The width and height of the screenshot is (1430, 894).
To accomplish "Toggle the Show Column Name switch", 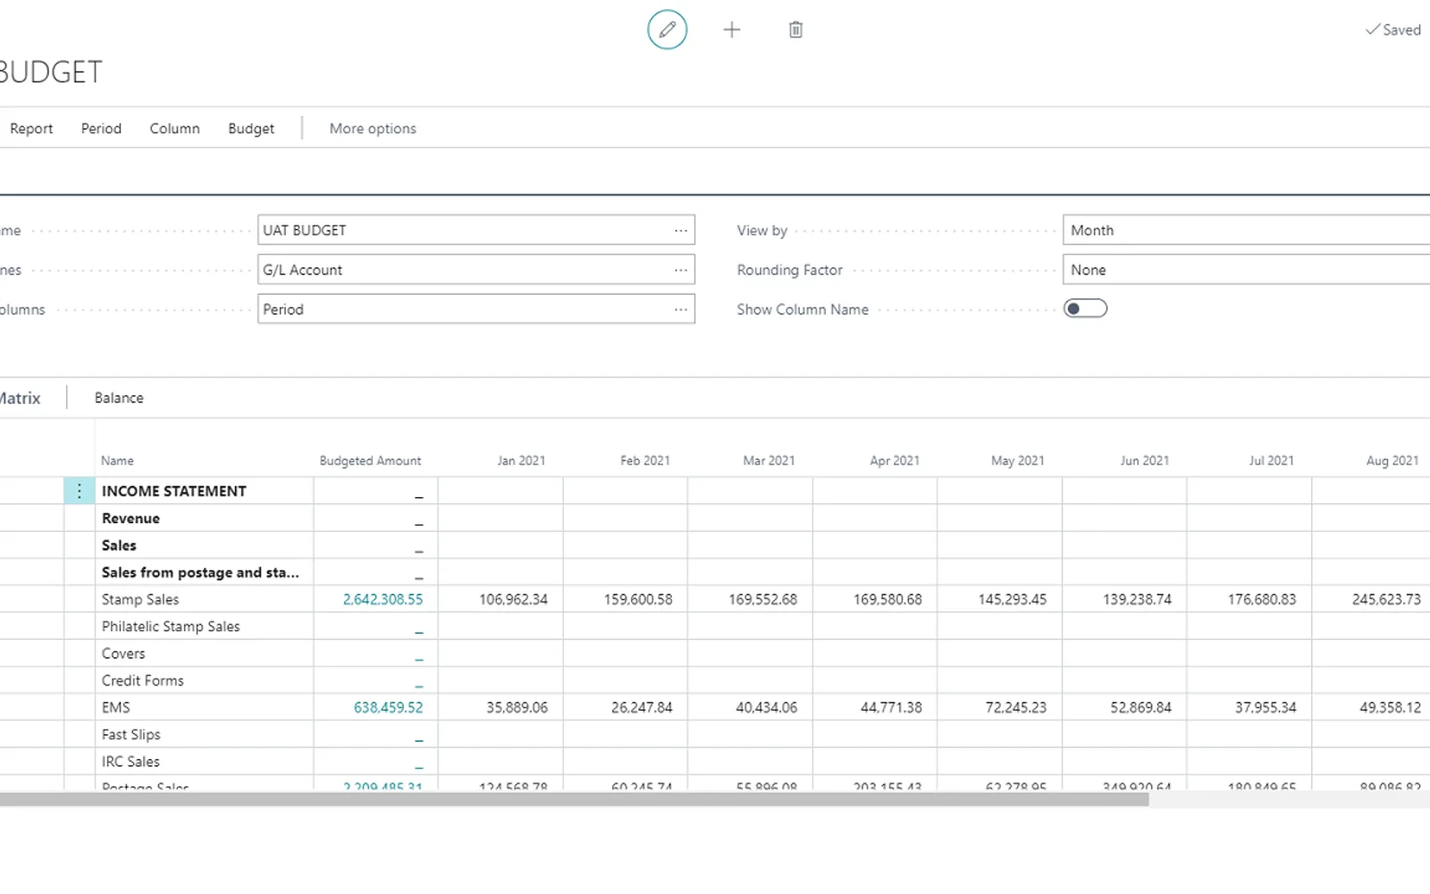I will coord(1085,308).
